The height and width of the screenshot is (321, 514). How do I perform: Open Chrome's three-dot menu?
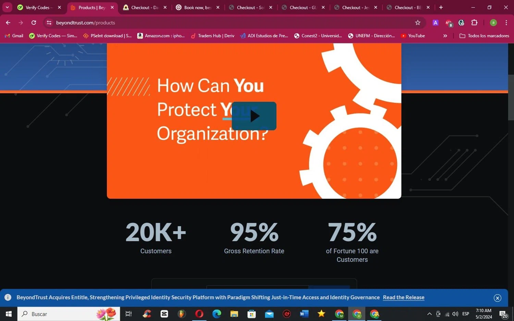[506, 23]
